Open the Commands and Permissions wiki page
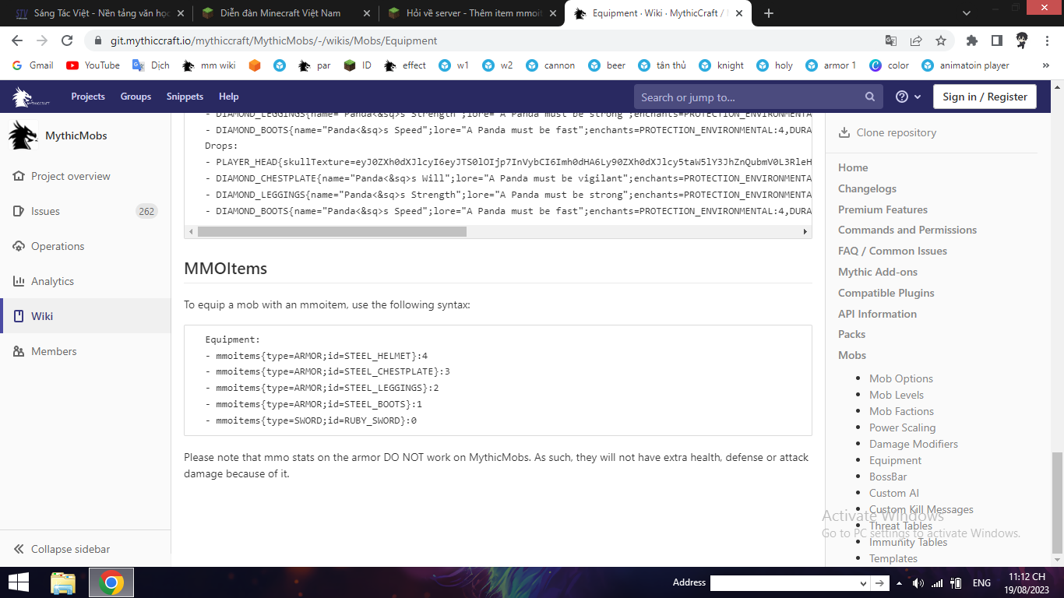The image size is (1064, 598). point(907,230)
